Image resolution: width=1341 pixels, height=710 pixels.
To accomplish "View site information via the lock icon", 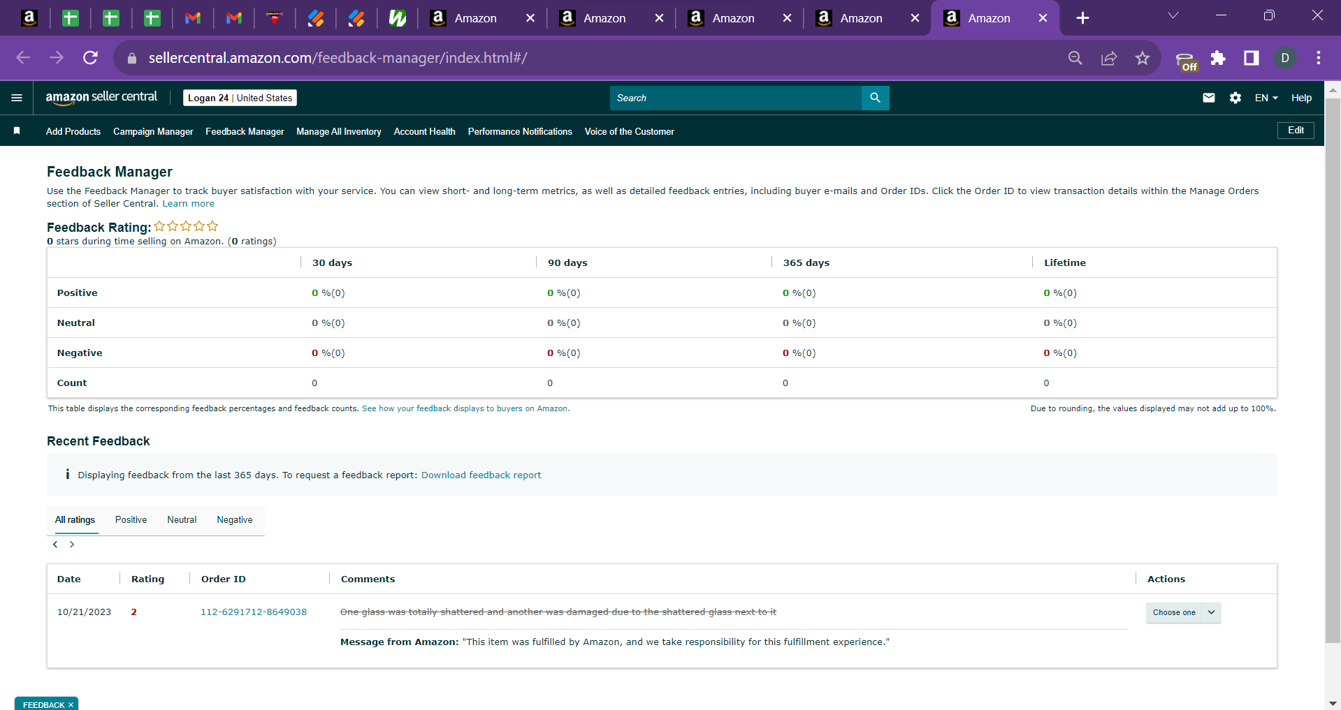I will tap(132, 59).
